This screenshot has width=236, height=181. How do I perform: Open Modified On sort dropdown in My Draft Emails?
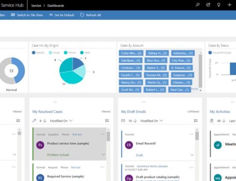click(x=152, y=121)
